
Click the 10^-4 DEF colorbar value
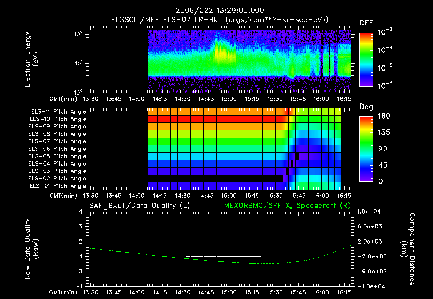[x=385, y=50]
